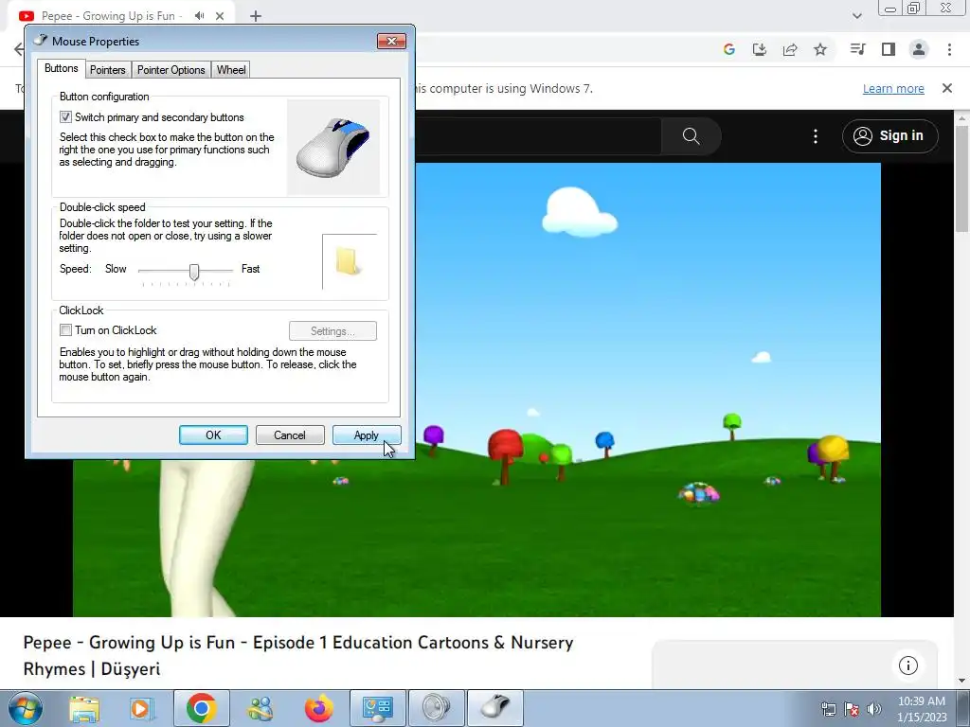Launch Windows Media Player from taskbar
Screen dimensions: 970x727
141,708
